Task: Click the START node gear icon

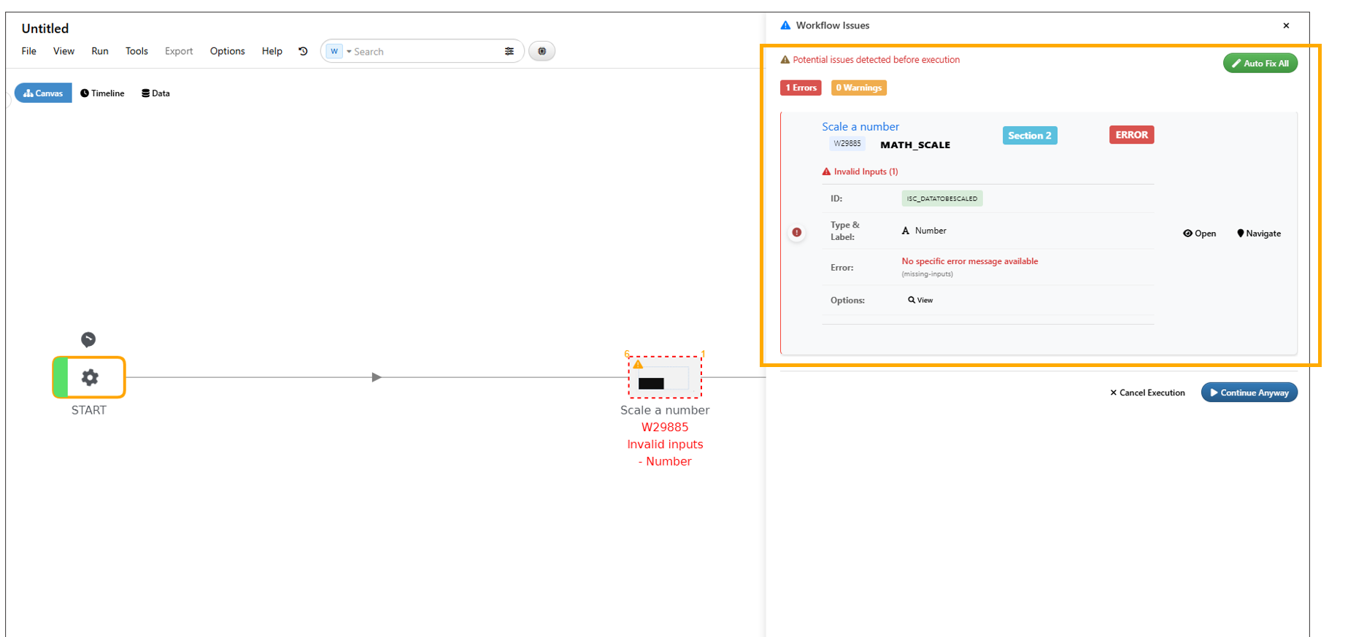Action: pyautogui.click(x=90, y=377)
